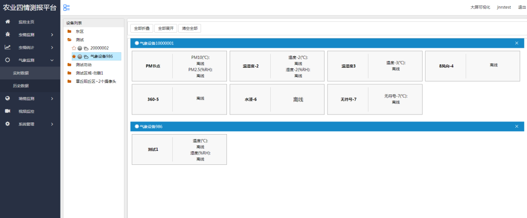Click the 8风向-4 sensor card
The image size is (527, 218).
[472, 66]
